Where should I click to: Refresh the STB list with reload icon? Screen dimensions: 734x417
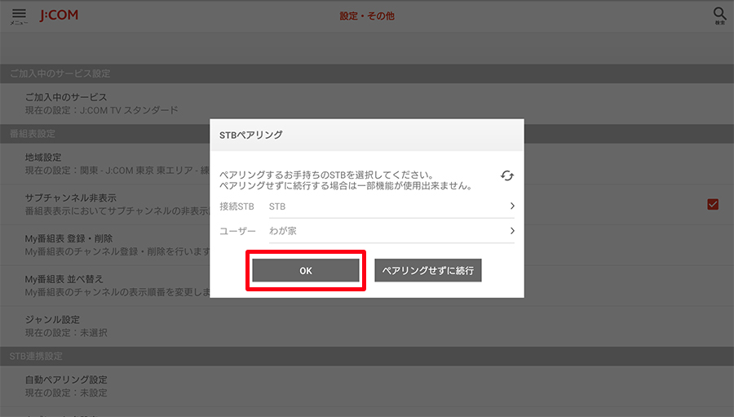tap(507, 175)
